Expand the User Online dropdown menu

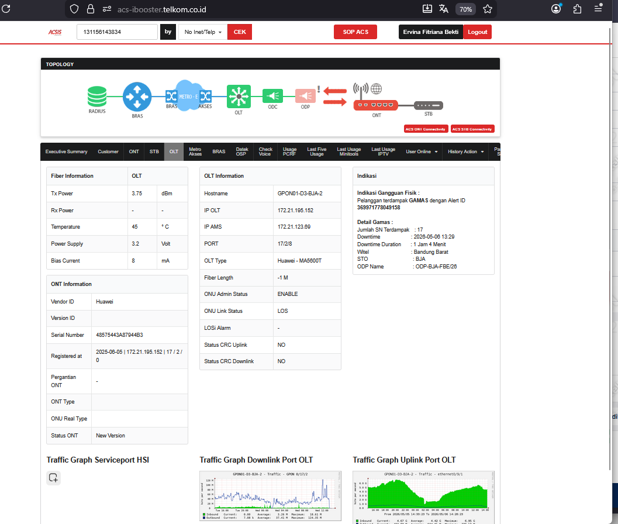pyautogui.click(x=422, y=152)
